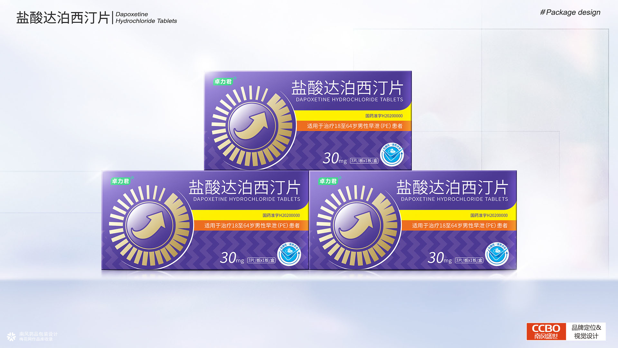Click the green 卓力君 tag on the bottom-left box
618x348 pixels.
tap(120, 181)
